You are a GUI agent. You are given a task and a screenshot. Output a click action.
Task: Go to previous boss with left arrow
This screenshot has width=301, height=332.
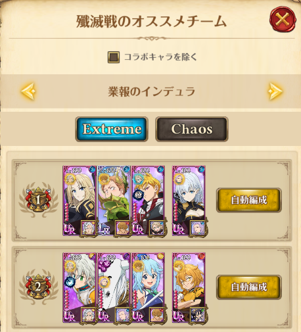pos(28,91)
